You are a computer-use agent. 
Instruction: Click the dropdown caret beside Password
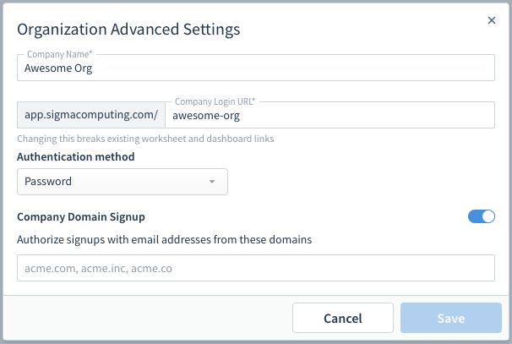[212, 182]
